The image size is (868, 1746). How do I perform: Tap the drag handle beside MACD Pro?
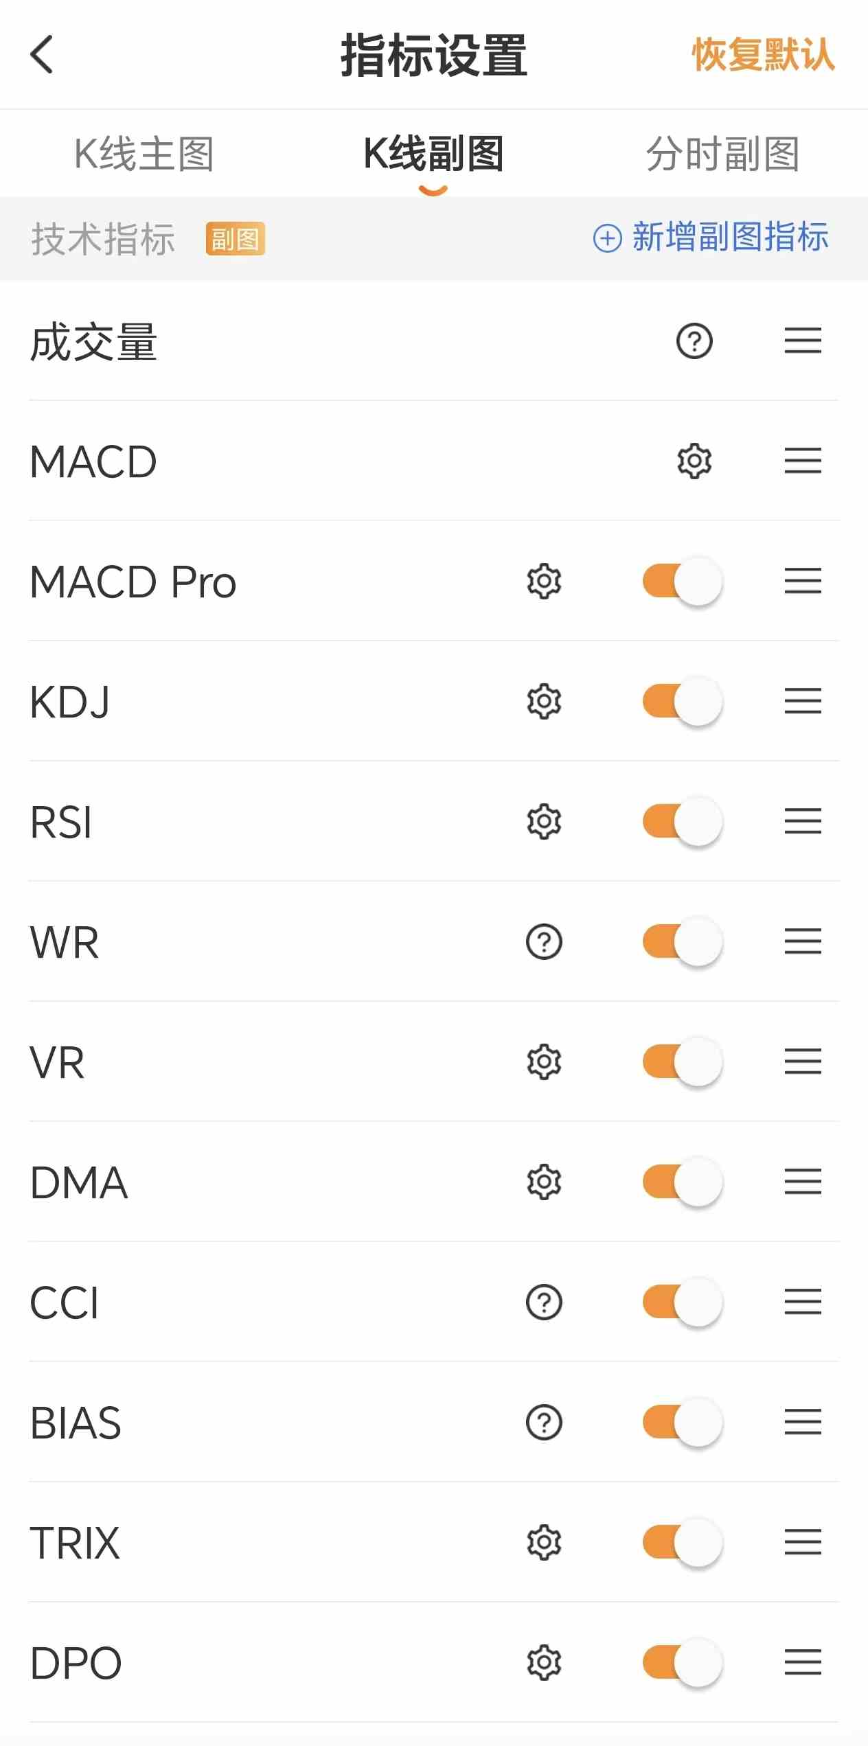803,581
